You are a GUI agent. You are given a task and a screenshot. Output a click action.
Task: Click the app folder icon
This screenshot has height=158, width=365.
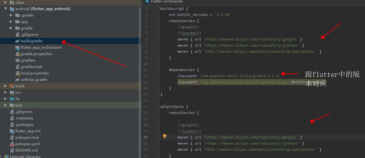click(17, 22)
